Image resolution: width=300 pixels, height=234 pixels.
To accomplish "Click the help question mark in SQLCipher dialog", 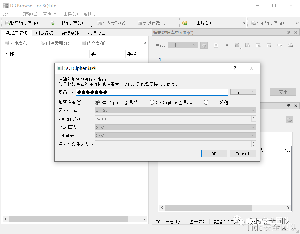I will click(235, 68).
